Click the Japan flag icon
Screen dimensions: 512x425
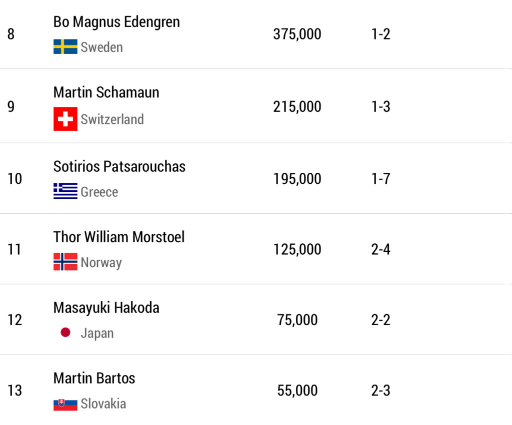65,333
